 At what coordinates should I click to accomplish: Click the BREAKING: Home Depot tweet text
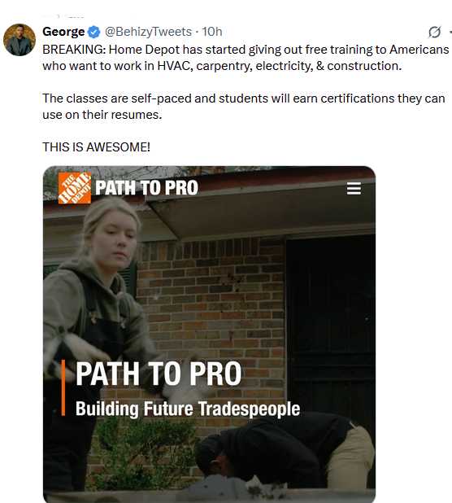pyautogui.click(x=246, y=58)
